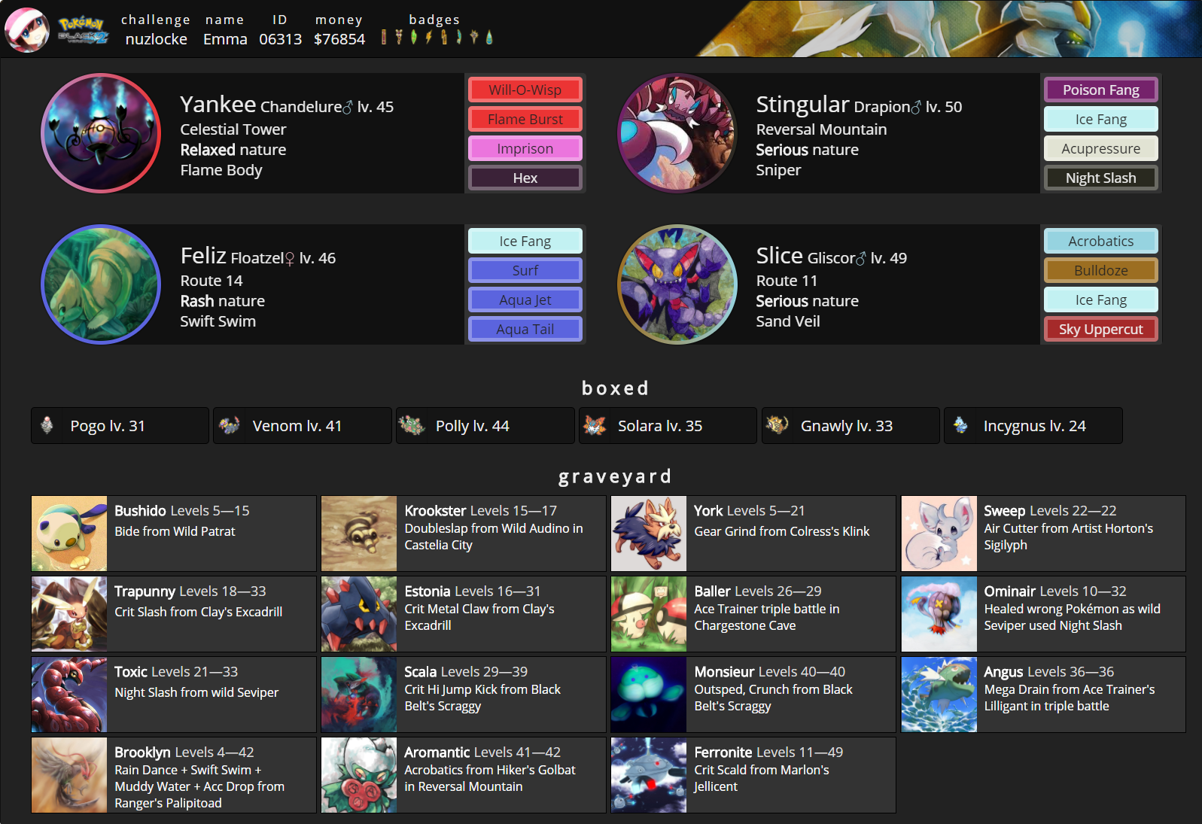
Task: Click the trainer name "Emma"
Action: coord(225,39)
